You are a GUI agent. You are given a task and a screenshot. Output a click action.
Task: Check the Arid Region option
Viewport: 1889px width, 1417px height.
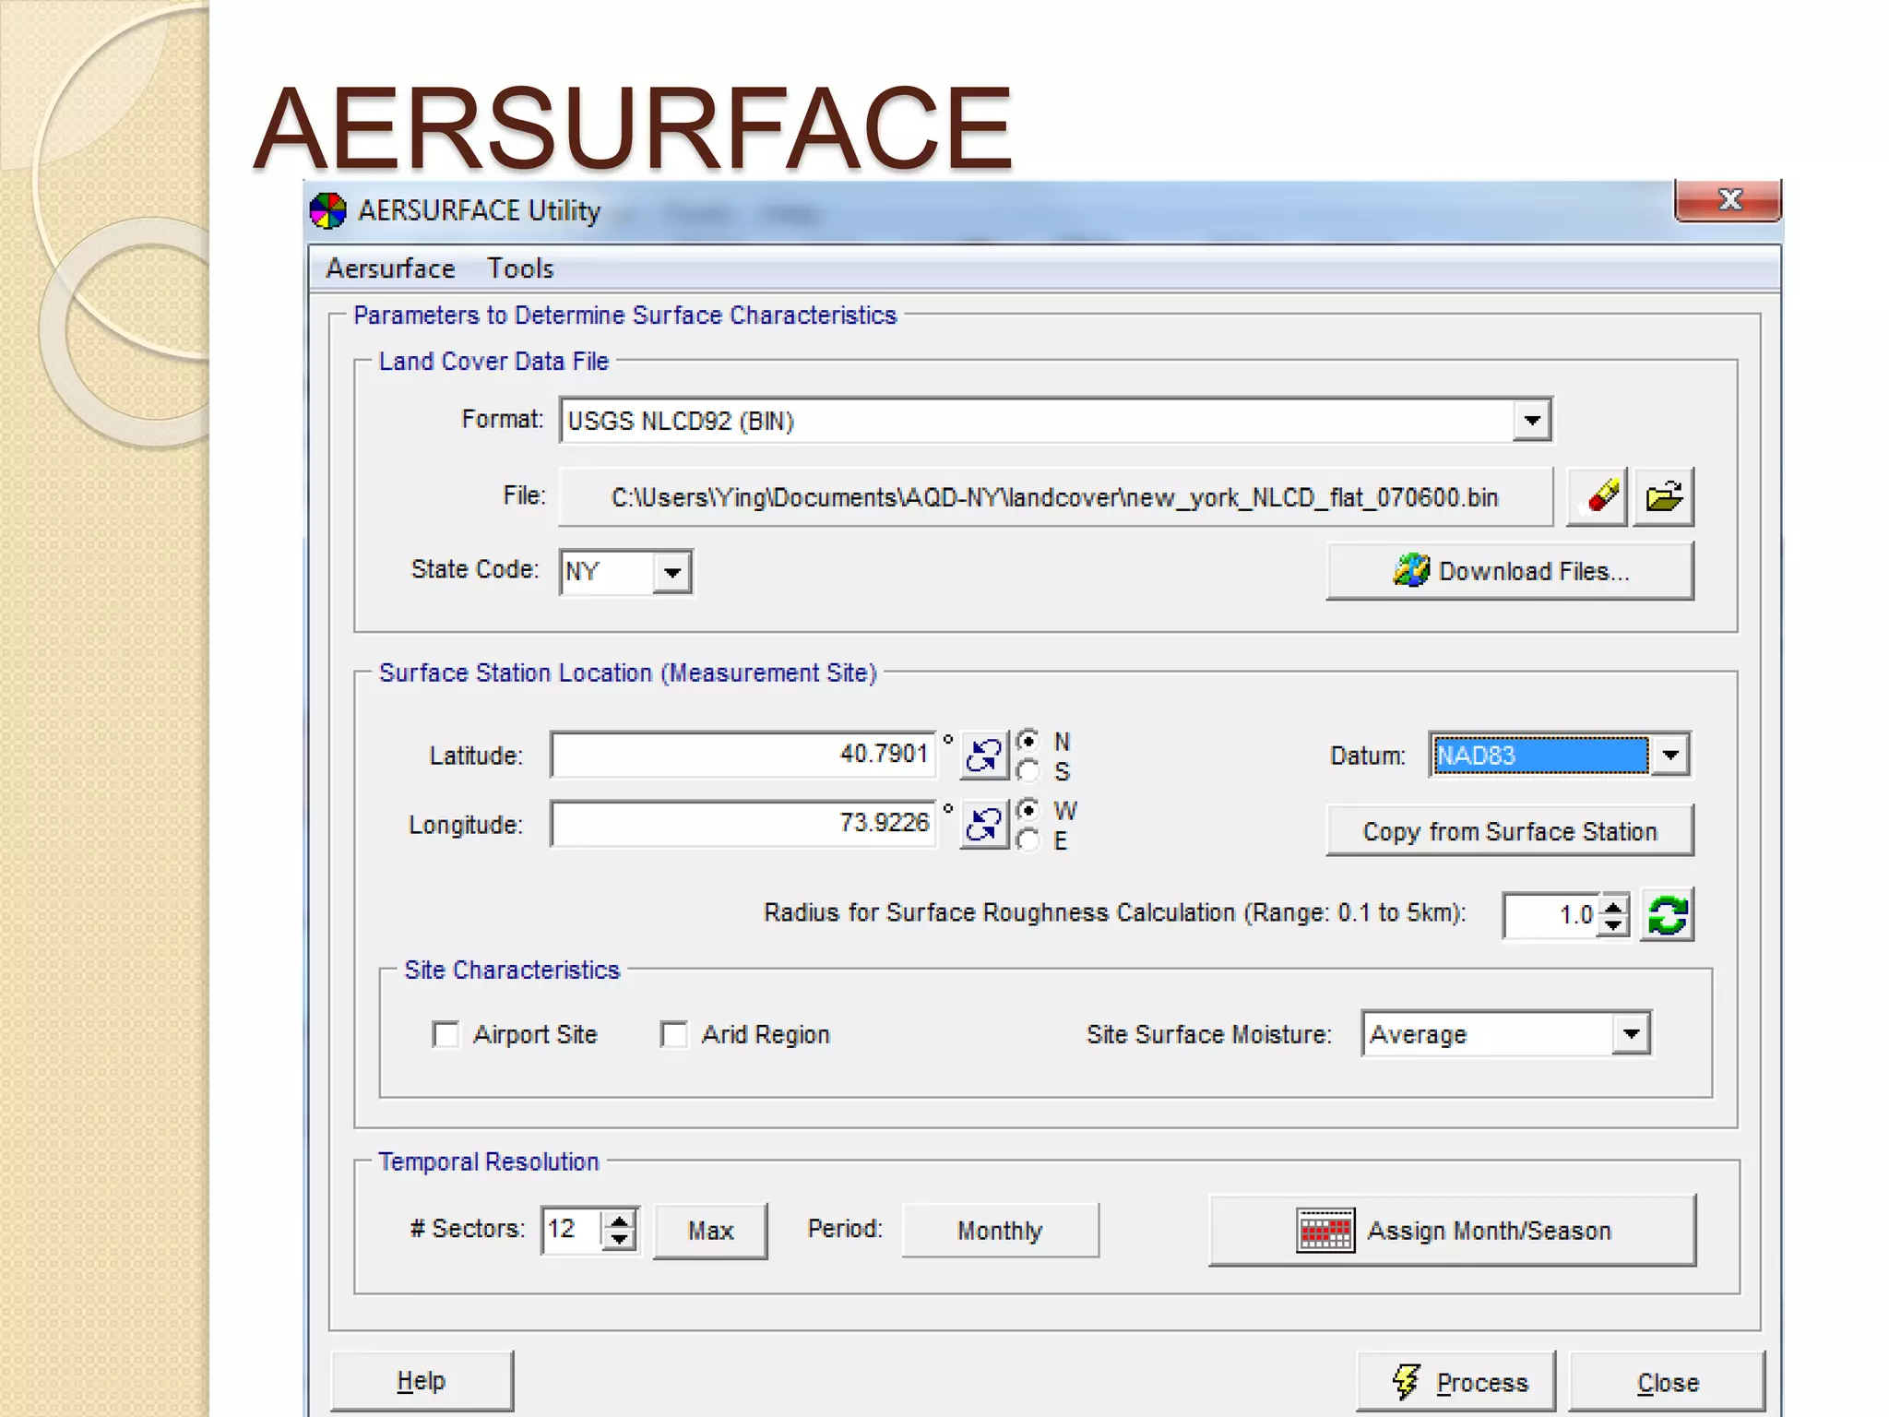[x=675, y=1035]
